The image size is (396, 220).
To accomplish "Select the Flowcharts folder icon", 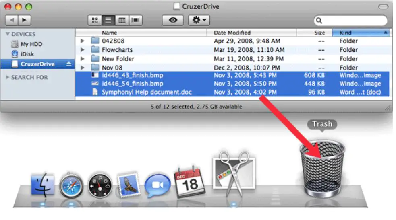I will tap(95, 49).
